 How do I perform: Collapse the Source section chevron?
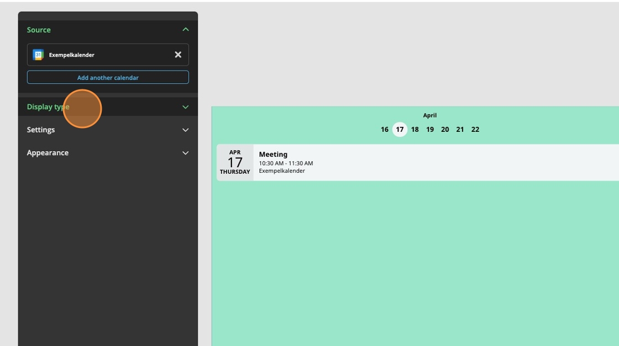coord(186,30)
